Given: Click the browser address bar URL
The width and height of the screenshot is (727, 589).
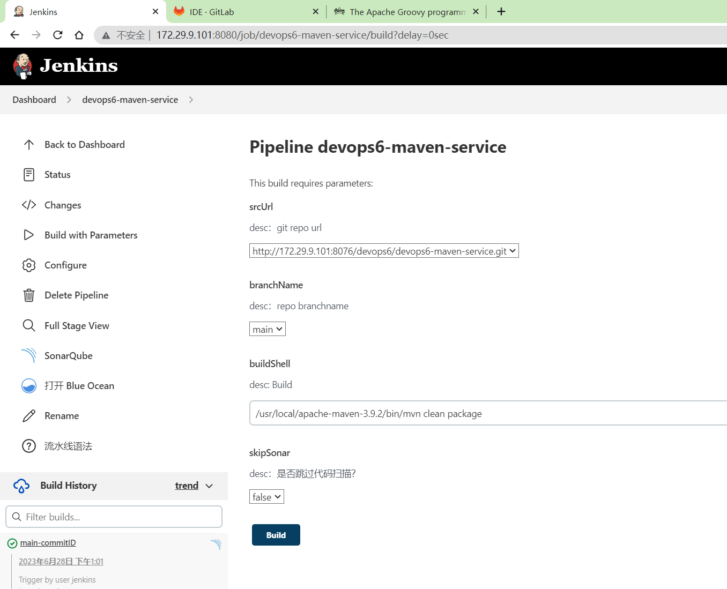Looking at the screenshot, I should tap(302, 35).
